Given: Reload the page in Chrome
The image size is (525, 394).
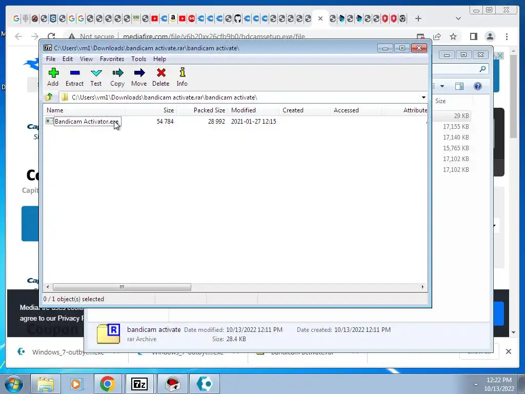Looking at the screenshot, I should (51, 36).
